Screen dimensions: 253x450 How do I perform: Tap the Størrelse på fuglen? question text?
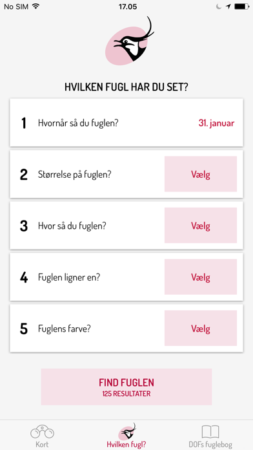pos(74,175)
